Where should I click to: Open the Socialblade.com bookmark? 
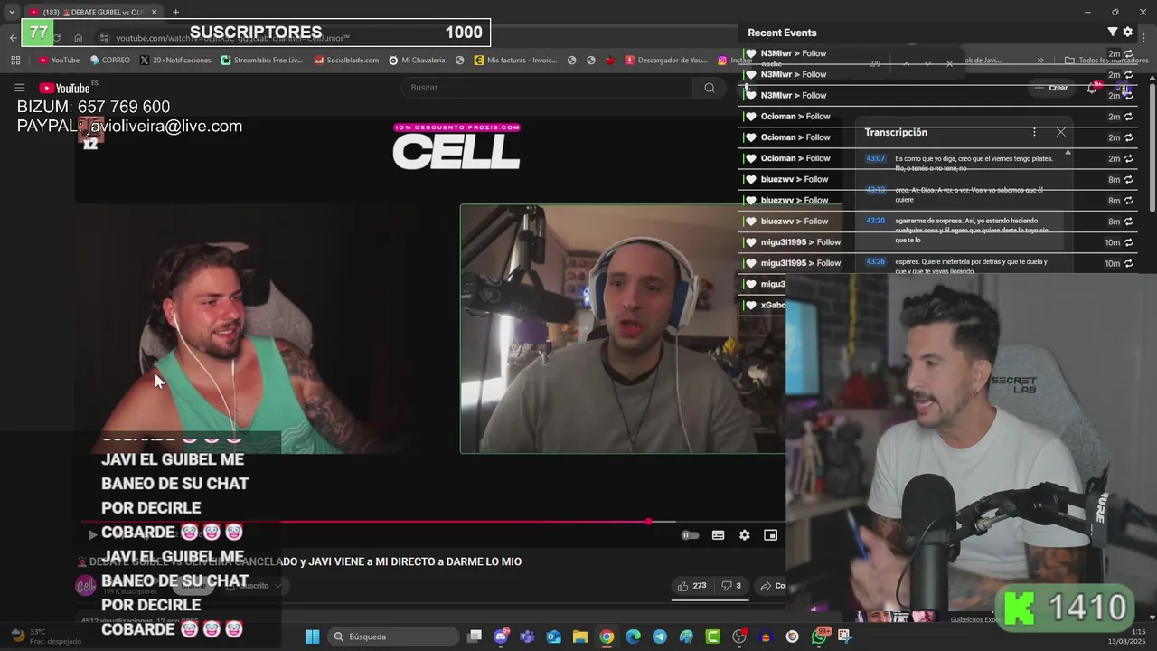click(x=346, y=61)
